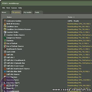Viewport: 92px width, 92px height.
Task: Select the Day of Defeat icon
Action: click(x=5, y=43)
